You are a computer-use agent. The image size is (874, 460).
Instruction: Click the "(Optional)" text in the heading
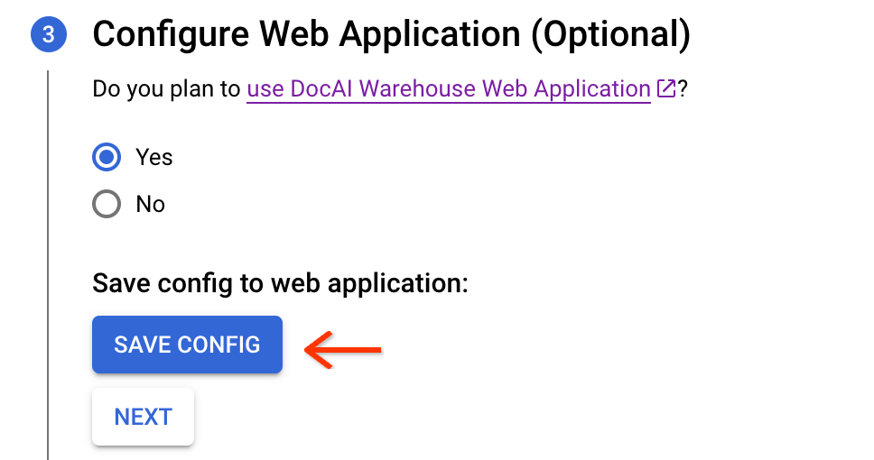tap(610, 35)
